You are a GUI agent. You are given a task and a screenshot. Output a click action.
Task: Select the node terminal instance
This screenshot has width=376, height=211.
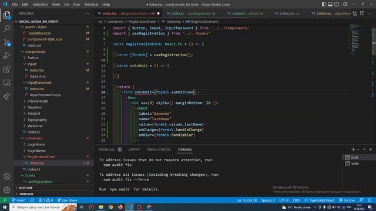(359, 164)
